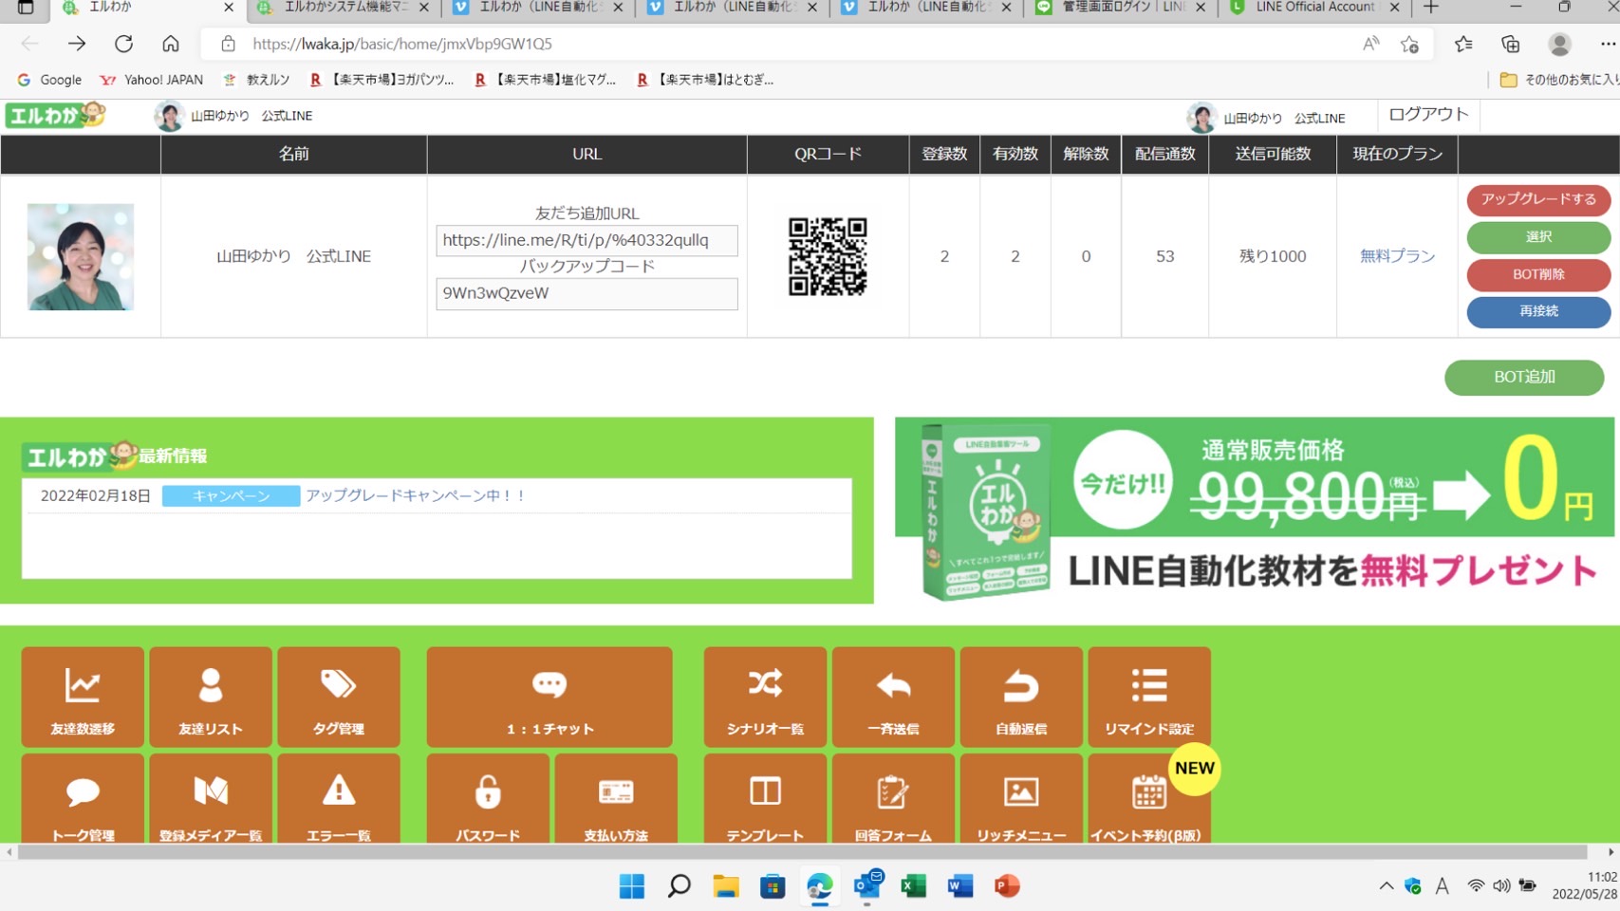Screen dimensions: 1620x911
Task: Click the browser address bar URL
Action: click(x=402, y=44)
